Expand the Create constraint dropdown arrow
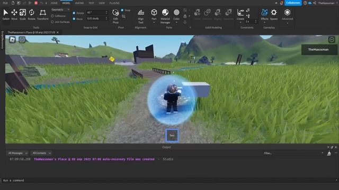Screen dimensions: 339x190 240,22
